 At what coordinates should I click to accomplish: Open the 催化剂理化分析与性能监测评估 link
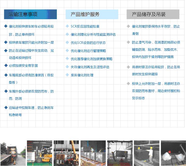[93, 34]
